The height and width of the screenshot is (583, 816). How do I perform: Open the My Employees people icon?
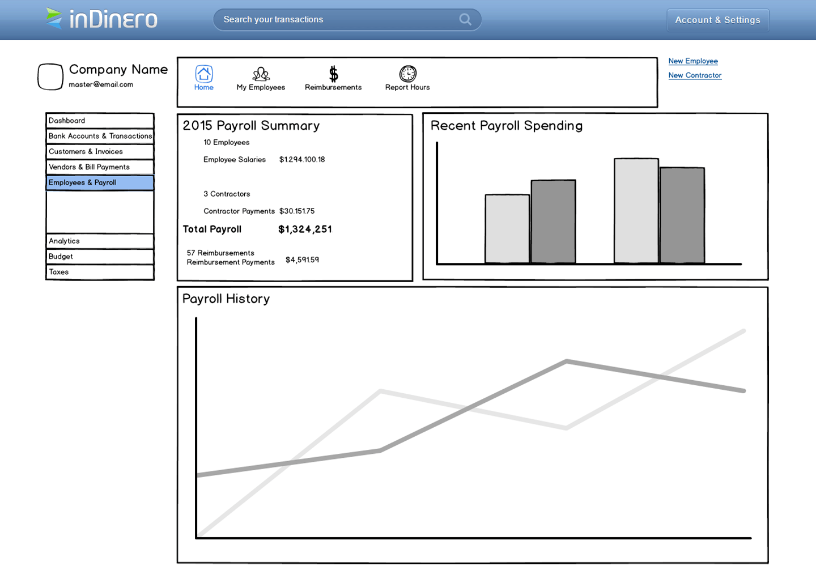(x=261, y=74)
